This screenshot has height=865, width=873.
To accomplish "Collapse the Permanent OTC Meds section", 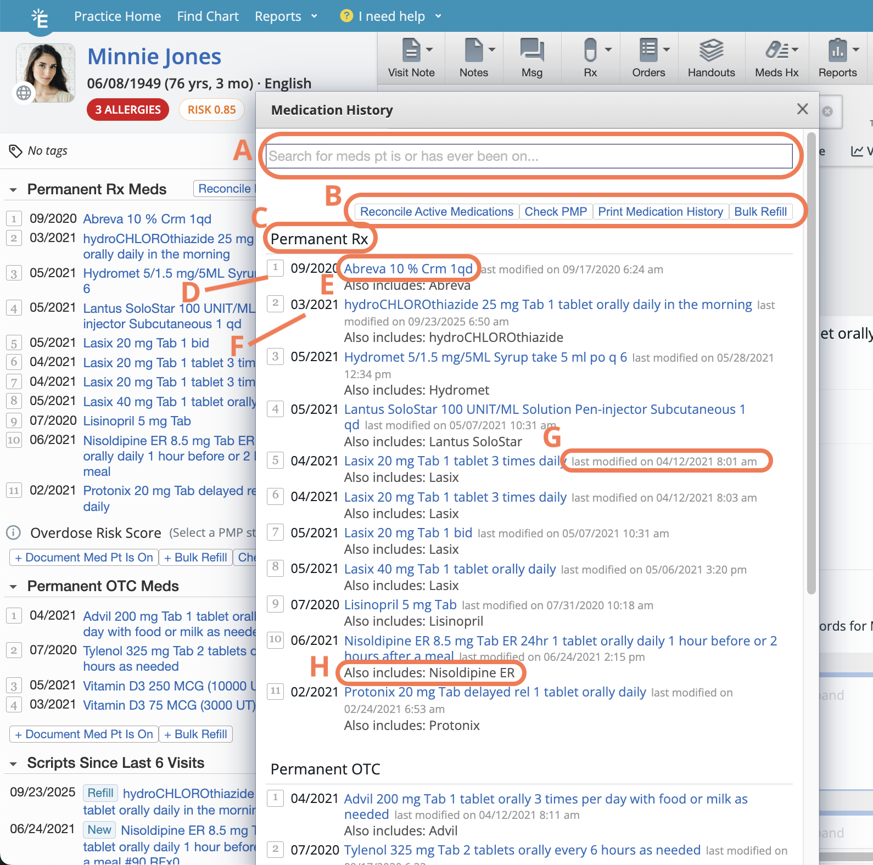I will click(x=13, y=587).
